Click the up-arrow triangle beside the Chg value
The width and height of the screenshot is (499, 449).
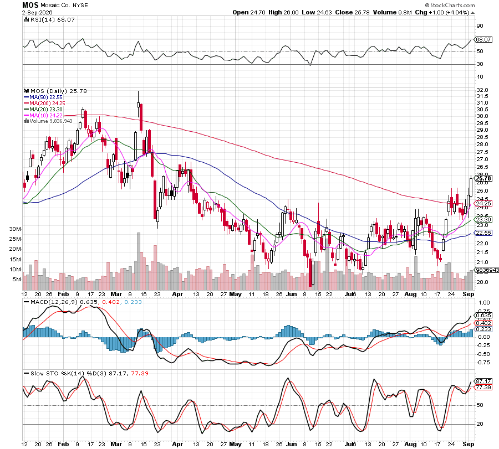472,13
